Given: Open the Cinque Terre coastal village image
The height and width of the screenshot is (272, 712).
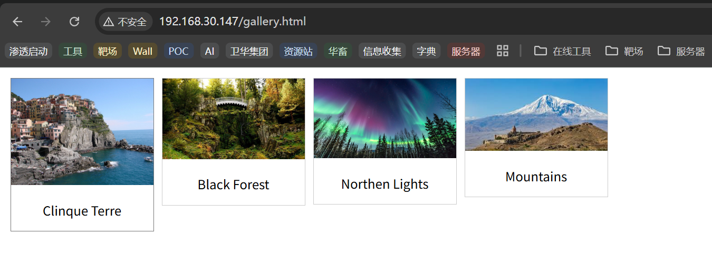Looking at the screenshot, I should pyautogui.click(x=82, y=132).
